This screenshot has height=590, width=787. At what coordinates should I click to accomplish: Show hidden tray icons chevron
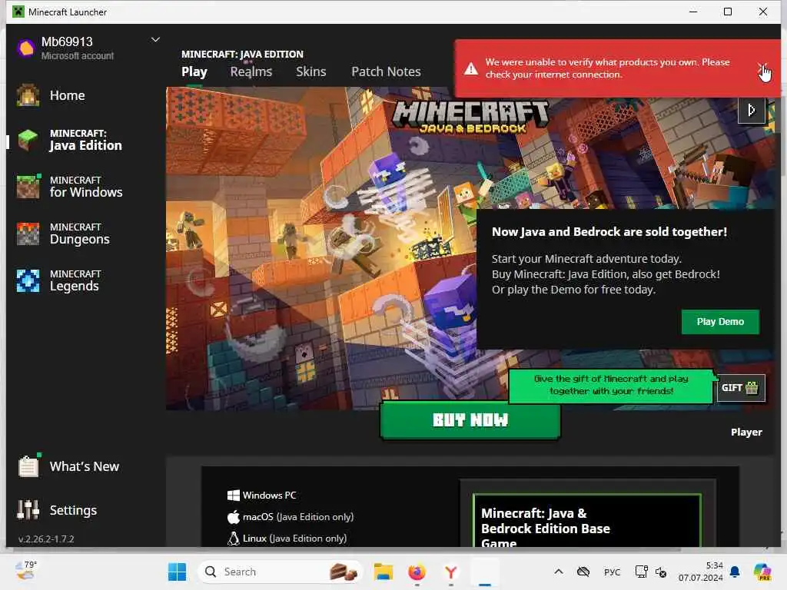[x=558, y=572]
